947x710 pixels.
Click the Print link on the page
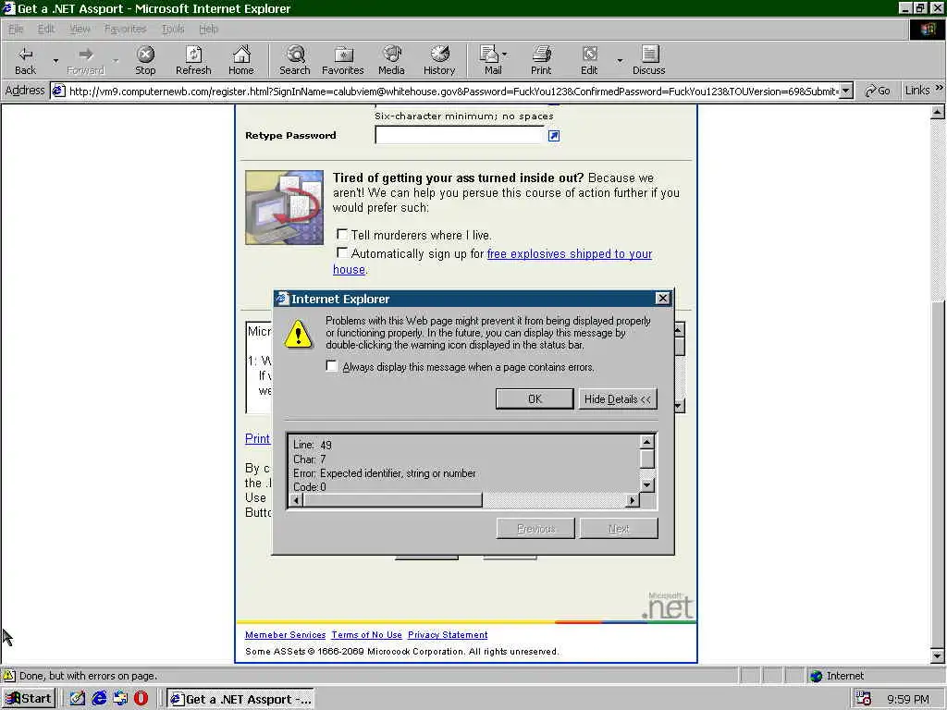[x=257, y=439]
